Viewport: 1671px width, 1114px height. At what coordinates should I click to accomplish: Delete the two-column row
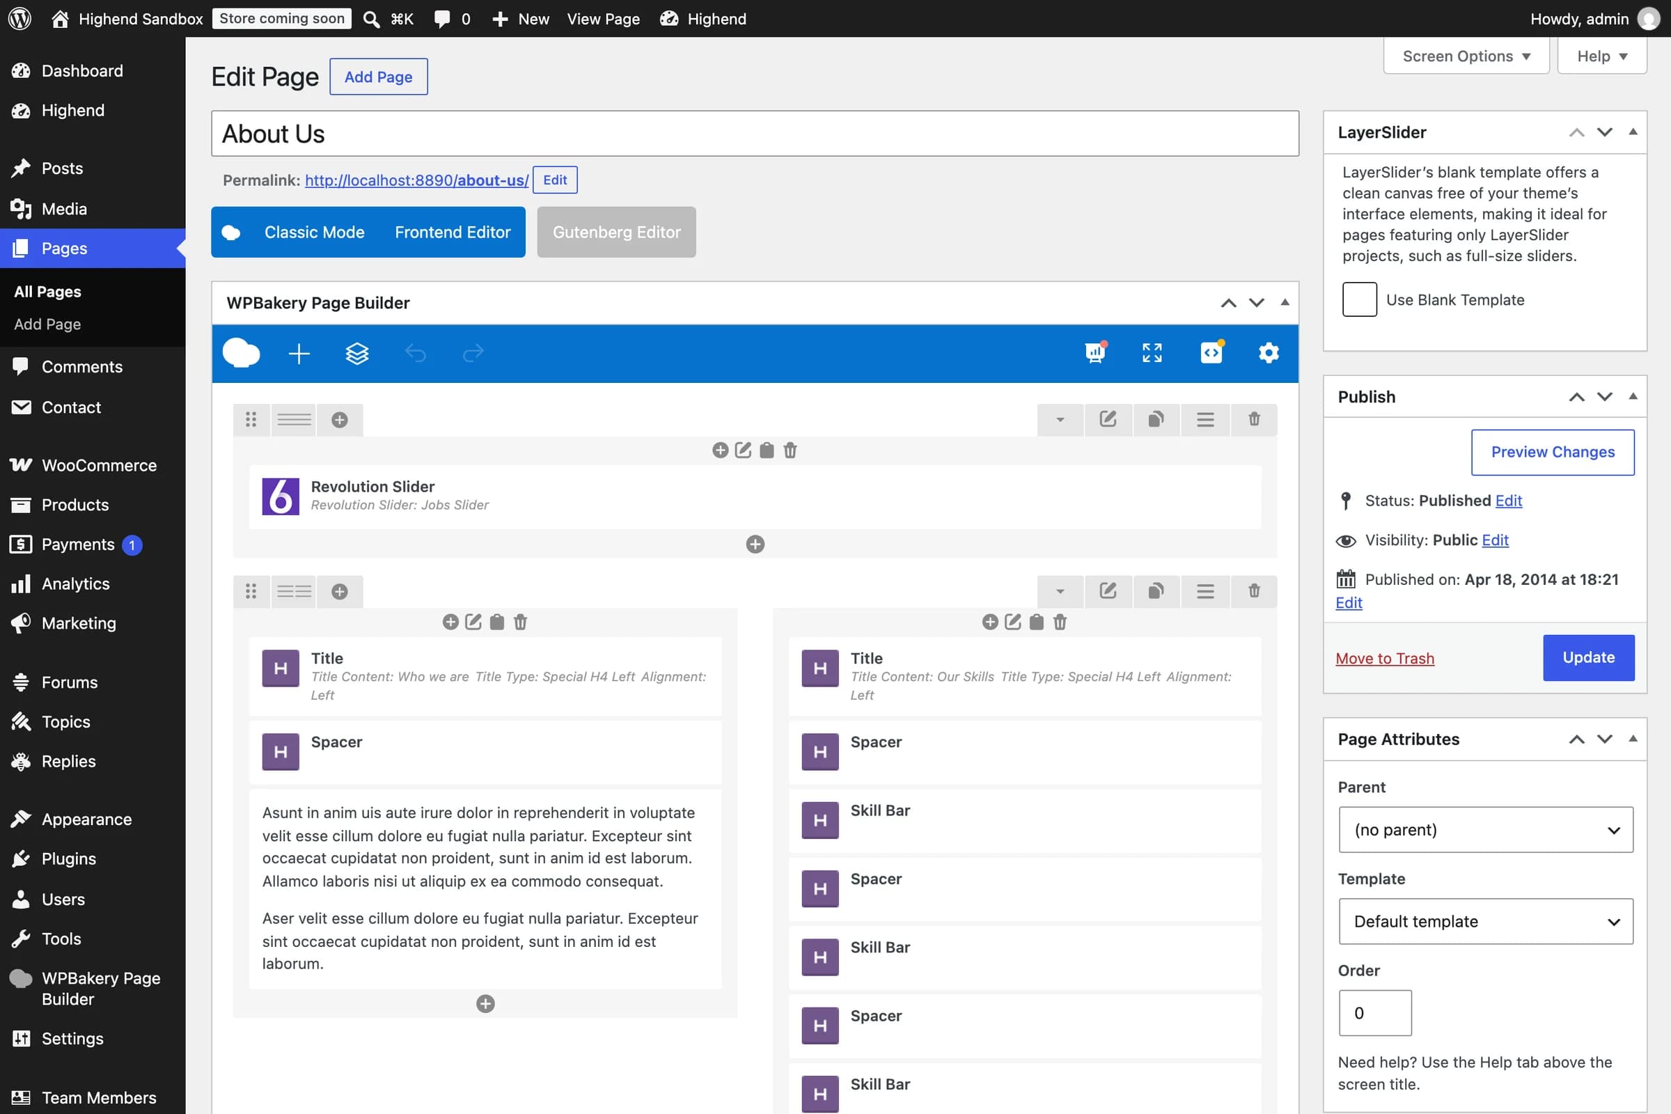click(x=1254, y=591)
